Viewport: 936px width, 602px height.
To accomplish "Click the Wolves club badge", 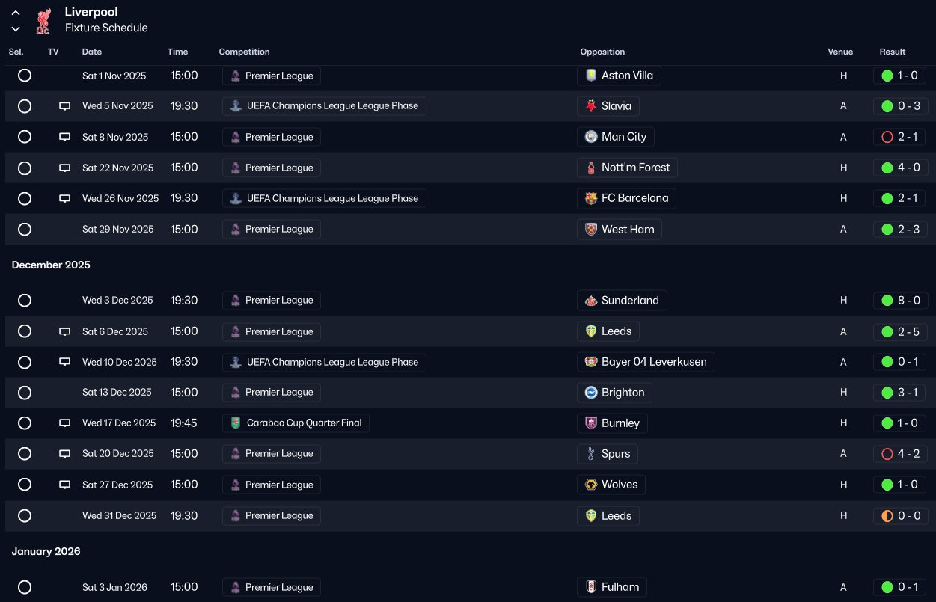I will pyautogui.click(x=591, y=485).
